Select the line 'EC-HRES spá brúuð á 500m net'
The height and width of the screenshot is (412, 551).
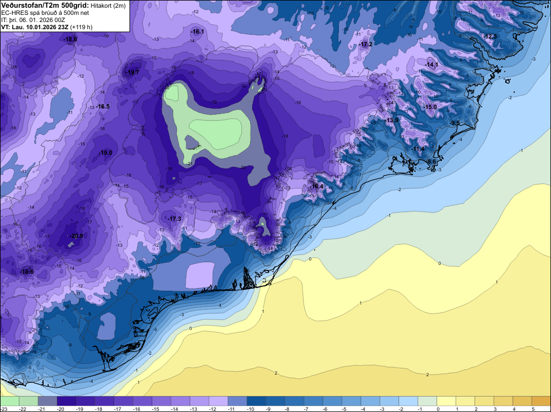coord(45,13)
